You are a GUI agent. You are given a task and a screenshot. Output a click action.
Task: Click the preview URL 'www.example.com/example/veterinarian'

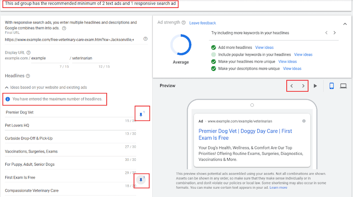point(240,121)
